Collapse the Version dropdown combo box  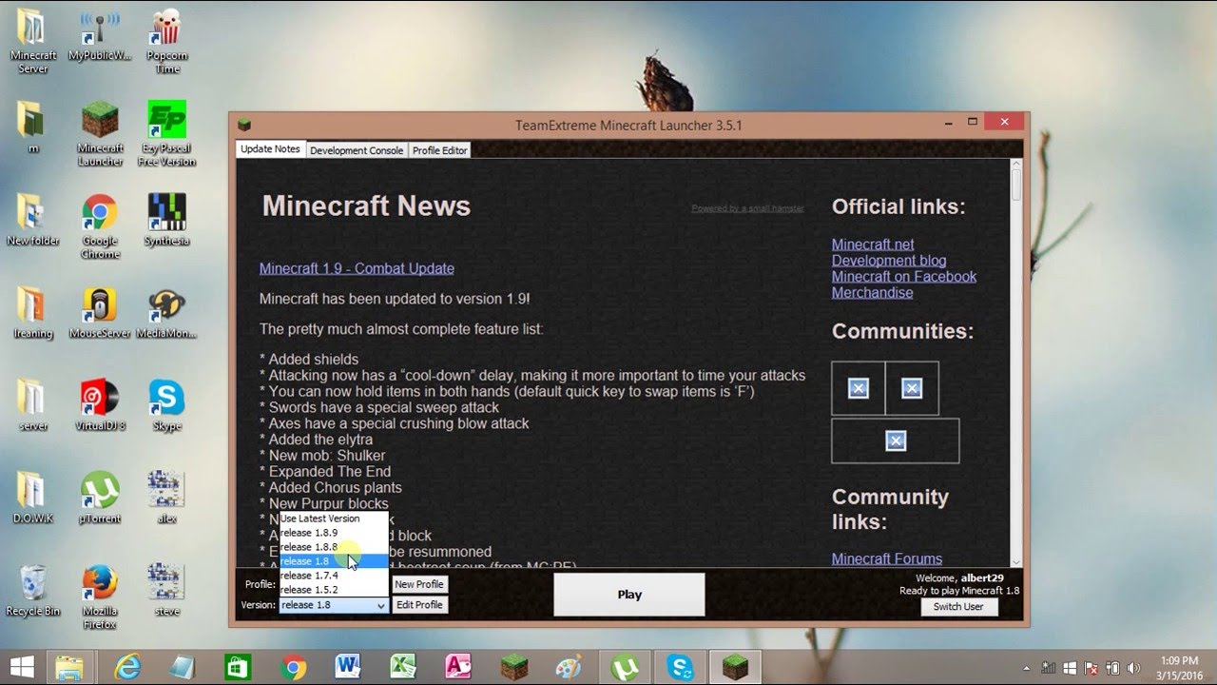334,605
